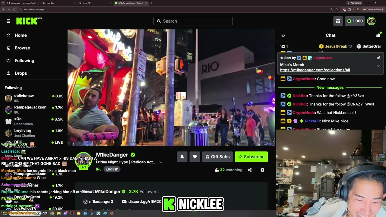Switch to the New Tab browser tab
The height and width of the screenshot is (217, 386).
tap(59, 3)
